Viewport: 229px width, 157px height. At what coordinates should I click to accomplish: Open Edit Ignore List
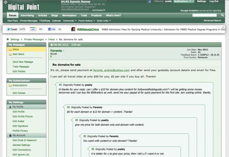click(21, 154)
